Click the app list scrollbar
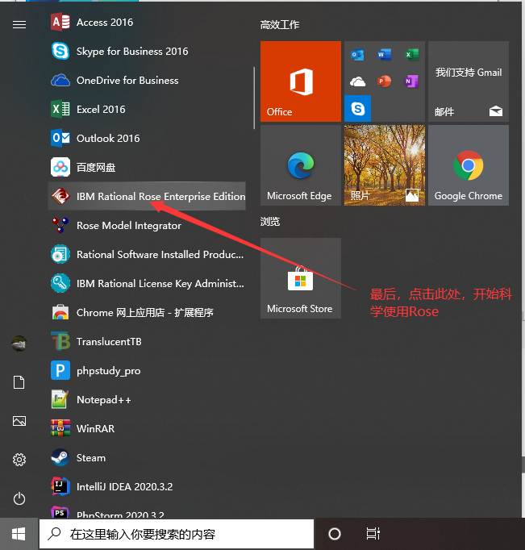The width and height of the screenshot is (525, 550). click(x=254, y=98)
